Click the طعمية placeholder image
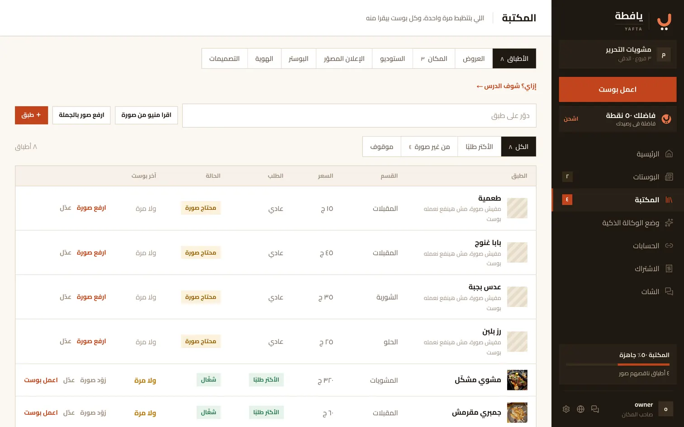Viewport: 684px width, 427px height. click(x=517, y=208)
